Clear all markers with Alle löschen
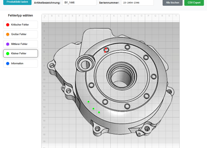Screen dimensions: 207x148 172,3
